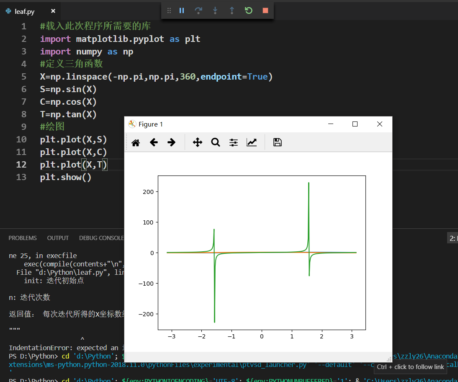Open the OUTPUT panel tab
Image resolution: width=458 pixels, height=382 pixels.
[58, 238]
